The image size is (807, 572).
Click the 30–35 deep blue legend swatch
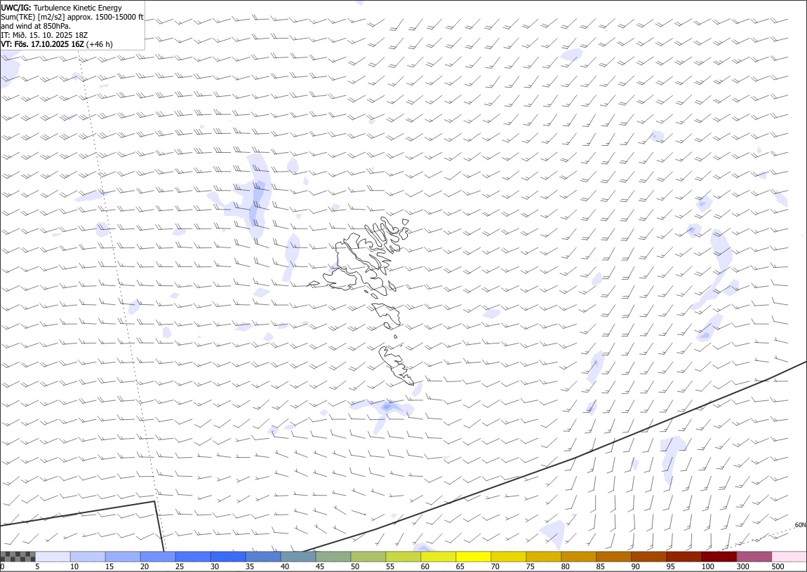pyautogui.click(x=228, y=557)
